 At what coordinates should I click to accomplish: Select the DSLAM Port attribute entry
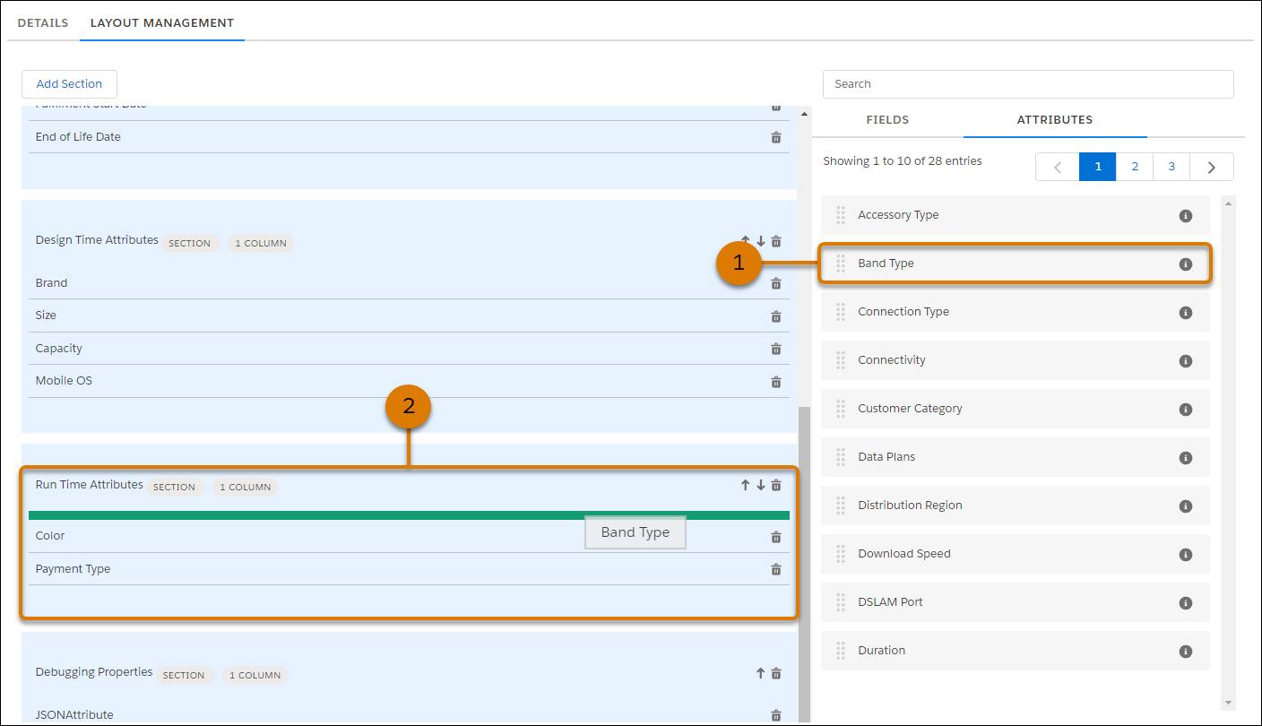[x=1016, y=602]
